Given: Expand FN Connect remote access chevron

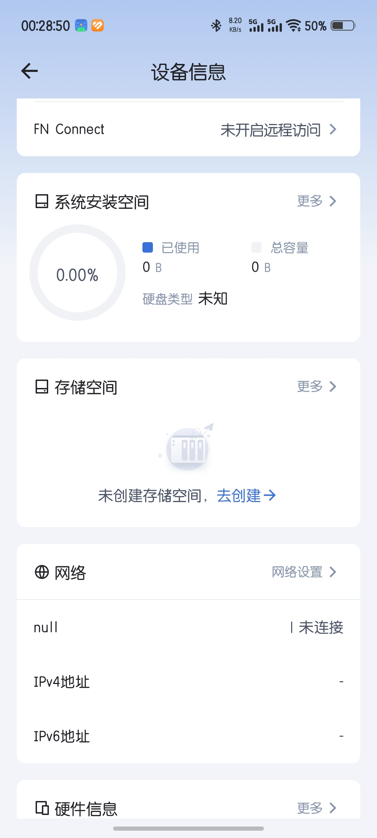Looking at the screenshot, I should (333, 130).
